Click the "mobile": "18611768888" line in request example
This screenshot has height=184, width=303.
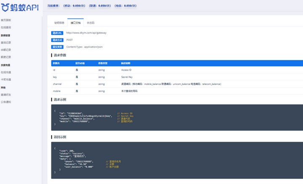(74, 121)
